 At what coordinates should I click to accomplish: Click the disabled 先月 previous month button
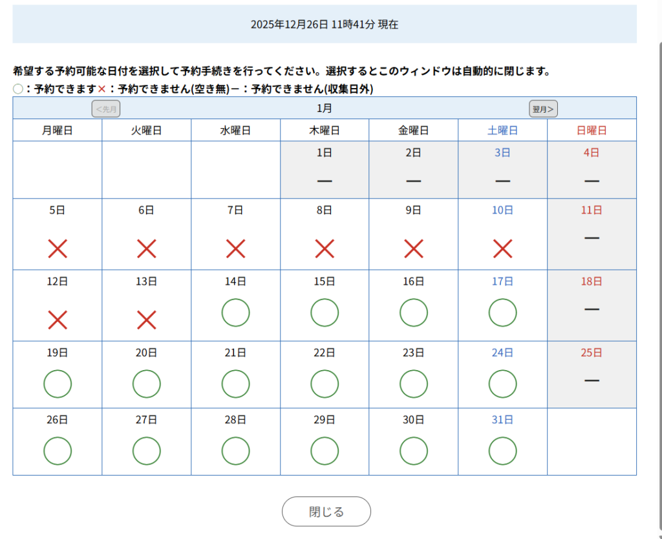[x=106, y=109]
